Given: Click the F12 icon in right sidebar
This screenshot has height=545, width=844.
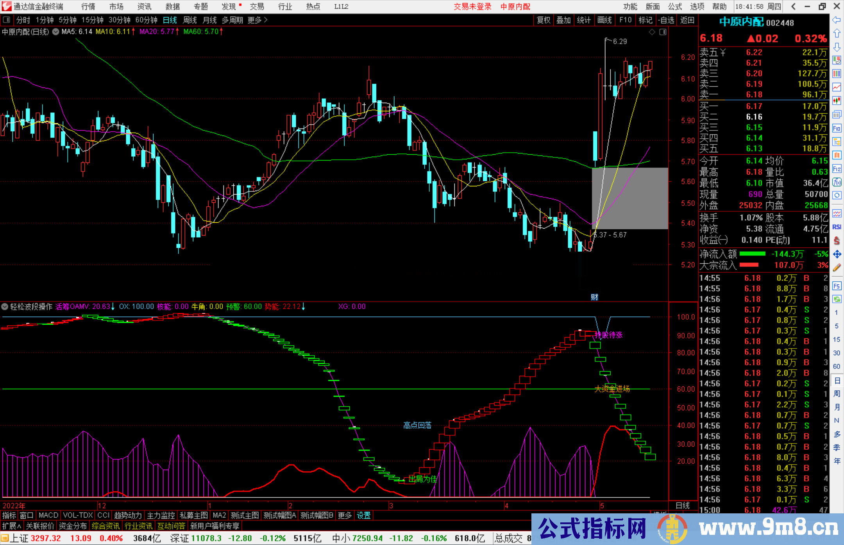Looking at the screenshot, I should tap(837, 169).
